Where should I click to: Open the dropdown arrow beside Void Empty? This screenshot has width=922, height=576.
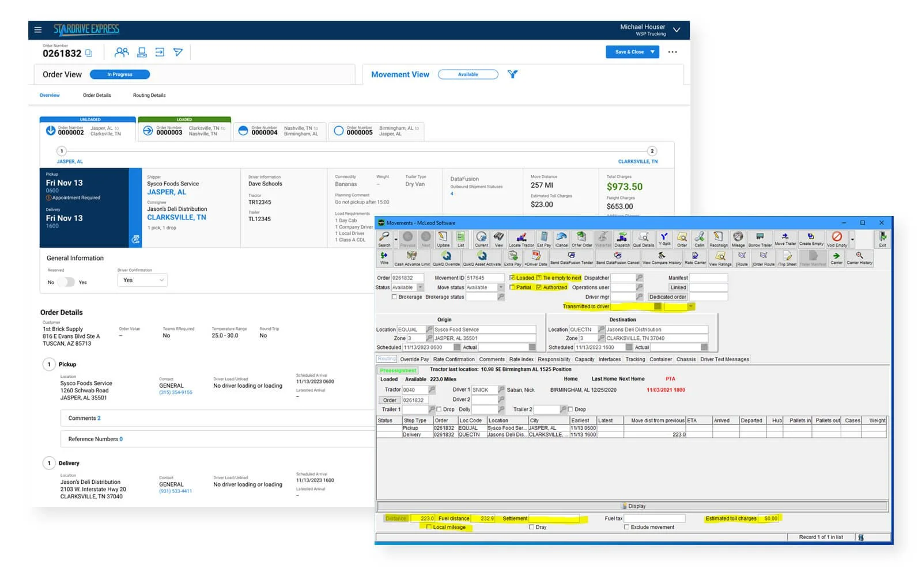point(852,239)
